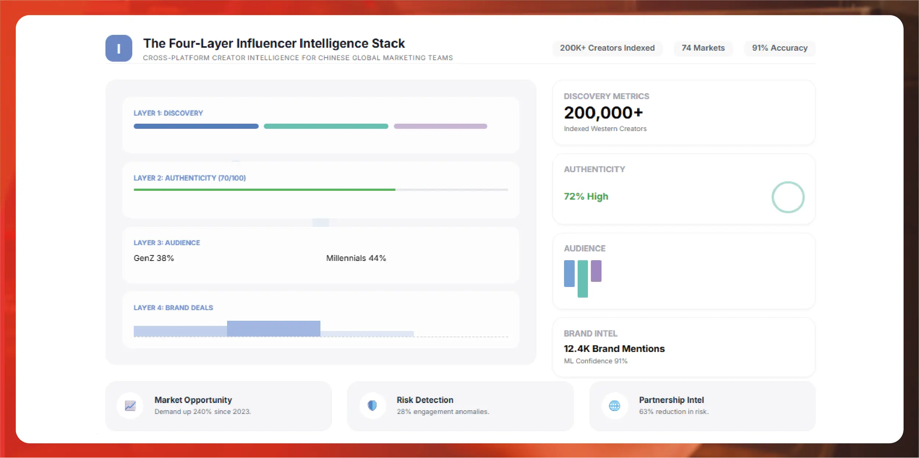Click 'Indexed Western Creators' caption

pyautogui.click(x=605, y=129)
